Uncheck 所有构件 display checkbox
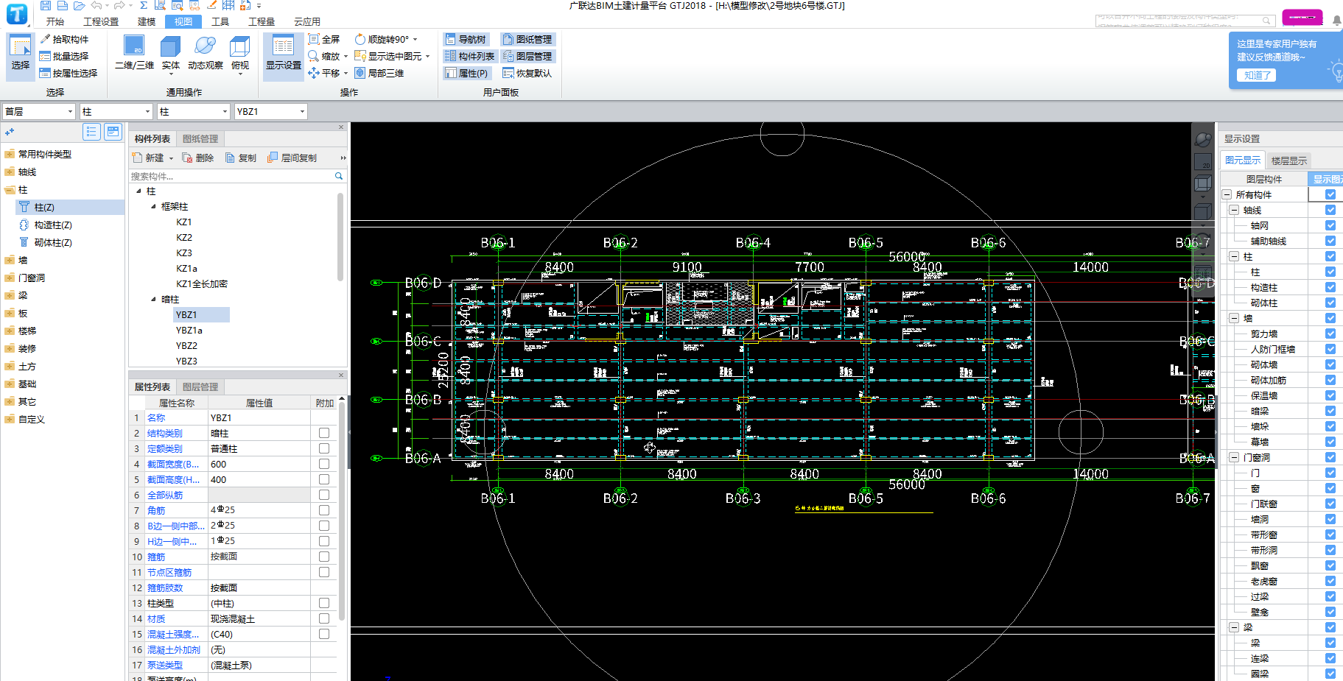Image resolution: width=1343 pixels, height=681 pixels. click(1330, 194)
